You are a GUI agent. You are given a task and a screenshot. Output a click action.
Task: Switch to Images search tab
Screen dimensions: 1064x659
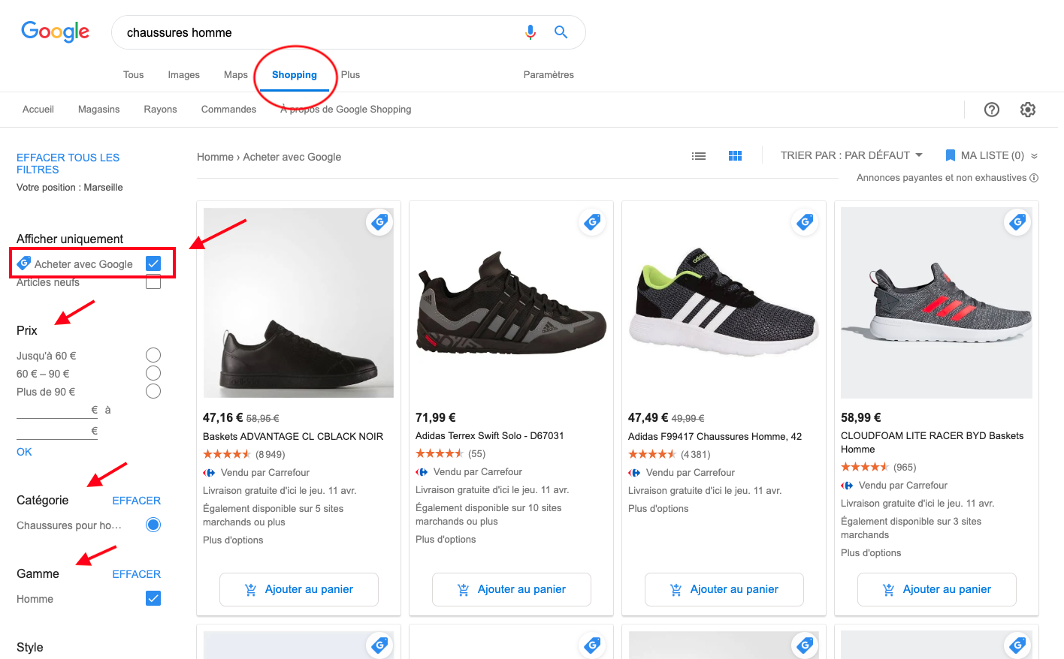[x=183, y=75]
